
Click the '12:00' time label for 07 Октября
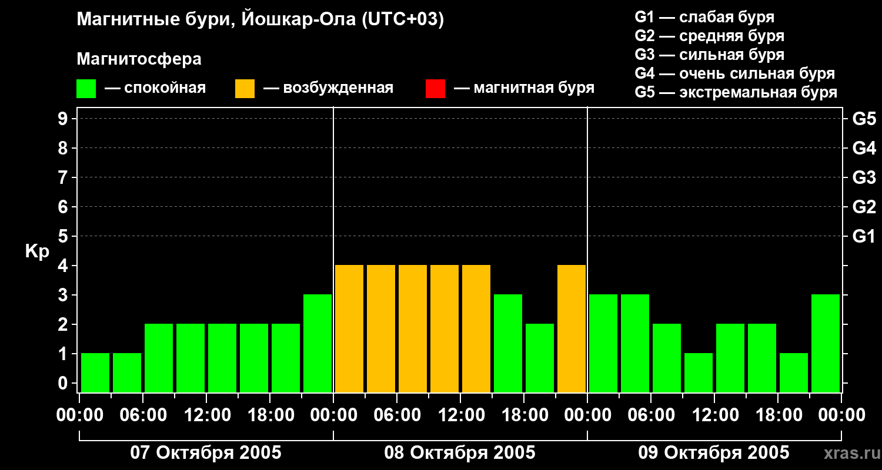tap(206, 415)
